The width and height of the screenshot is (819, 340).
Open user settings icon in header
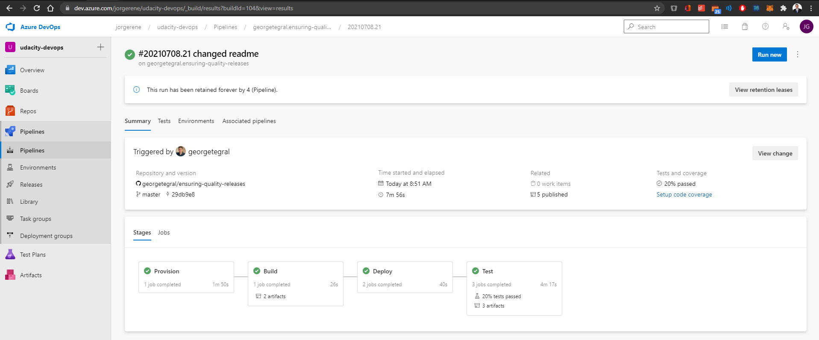[786, 26]
